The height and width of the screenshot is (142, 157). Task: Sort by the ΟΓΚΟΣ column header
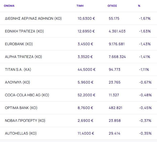click(112, 6)
